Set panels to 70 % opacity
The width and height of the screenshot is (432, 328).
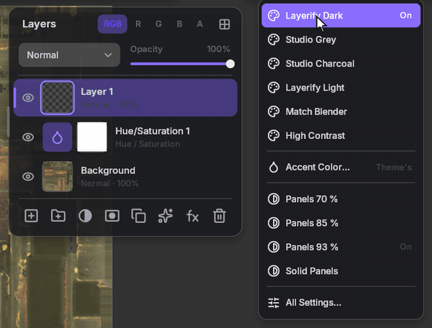point(341,199)
